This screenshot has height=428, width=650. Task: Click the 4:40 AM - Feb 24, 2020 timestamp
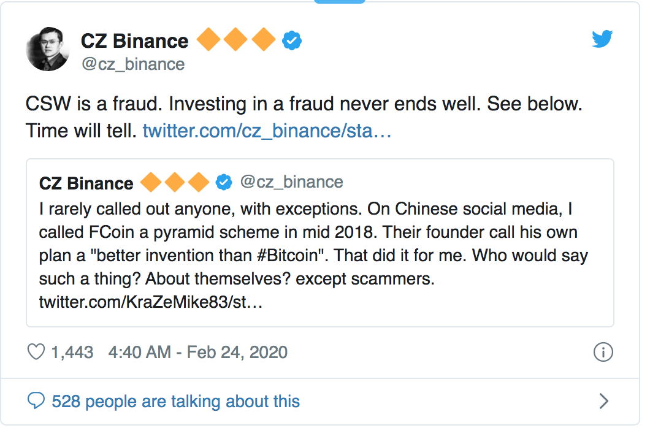point(197,352)
